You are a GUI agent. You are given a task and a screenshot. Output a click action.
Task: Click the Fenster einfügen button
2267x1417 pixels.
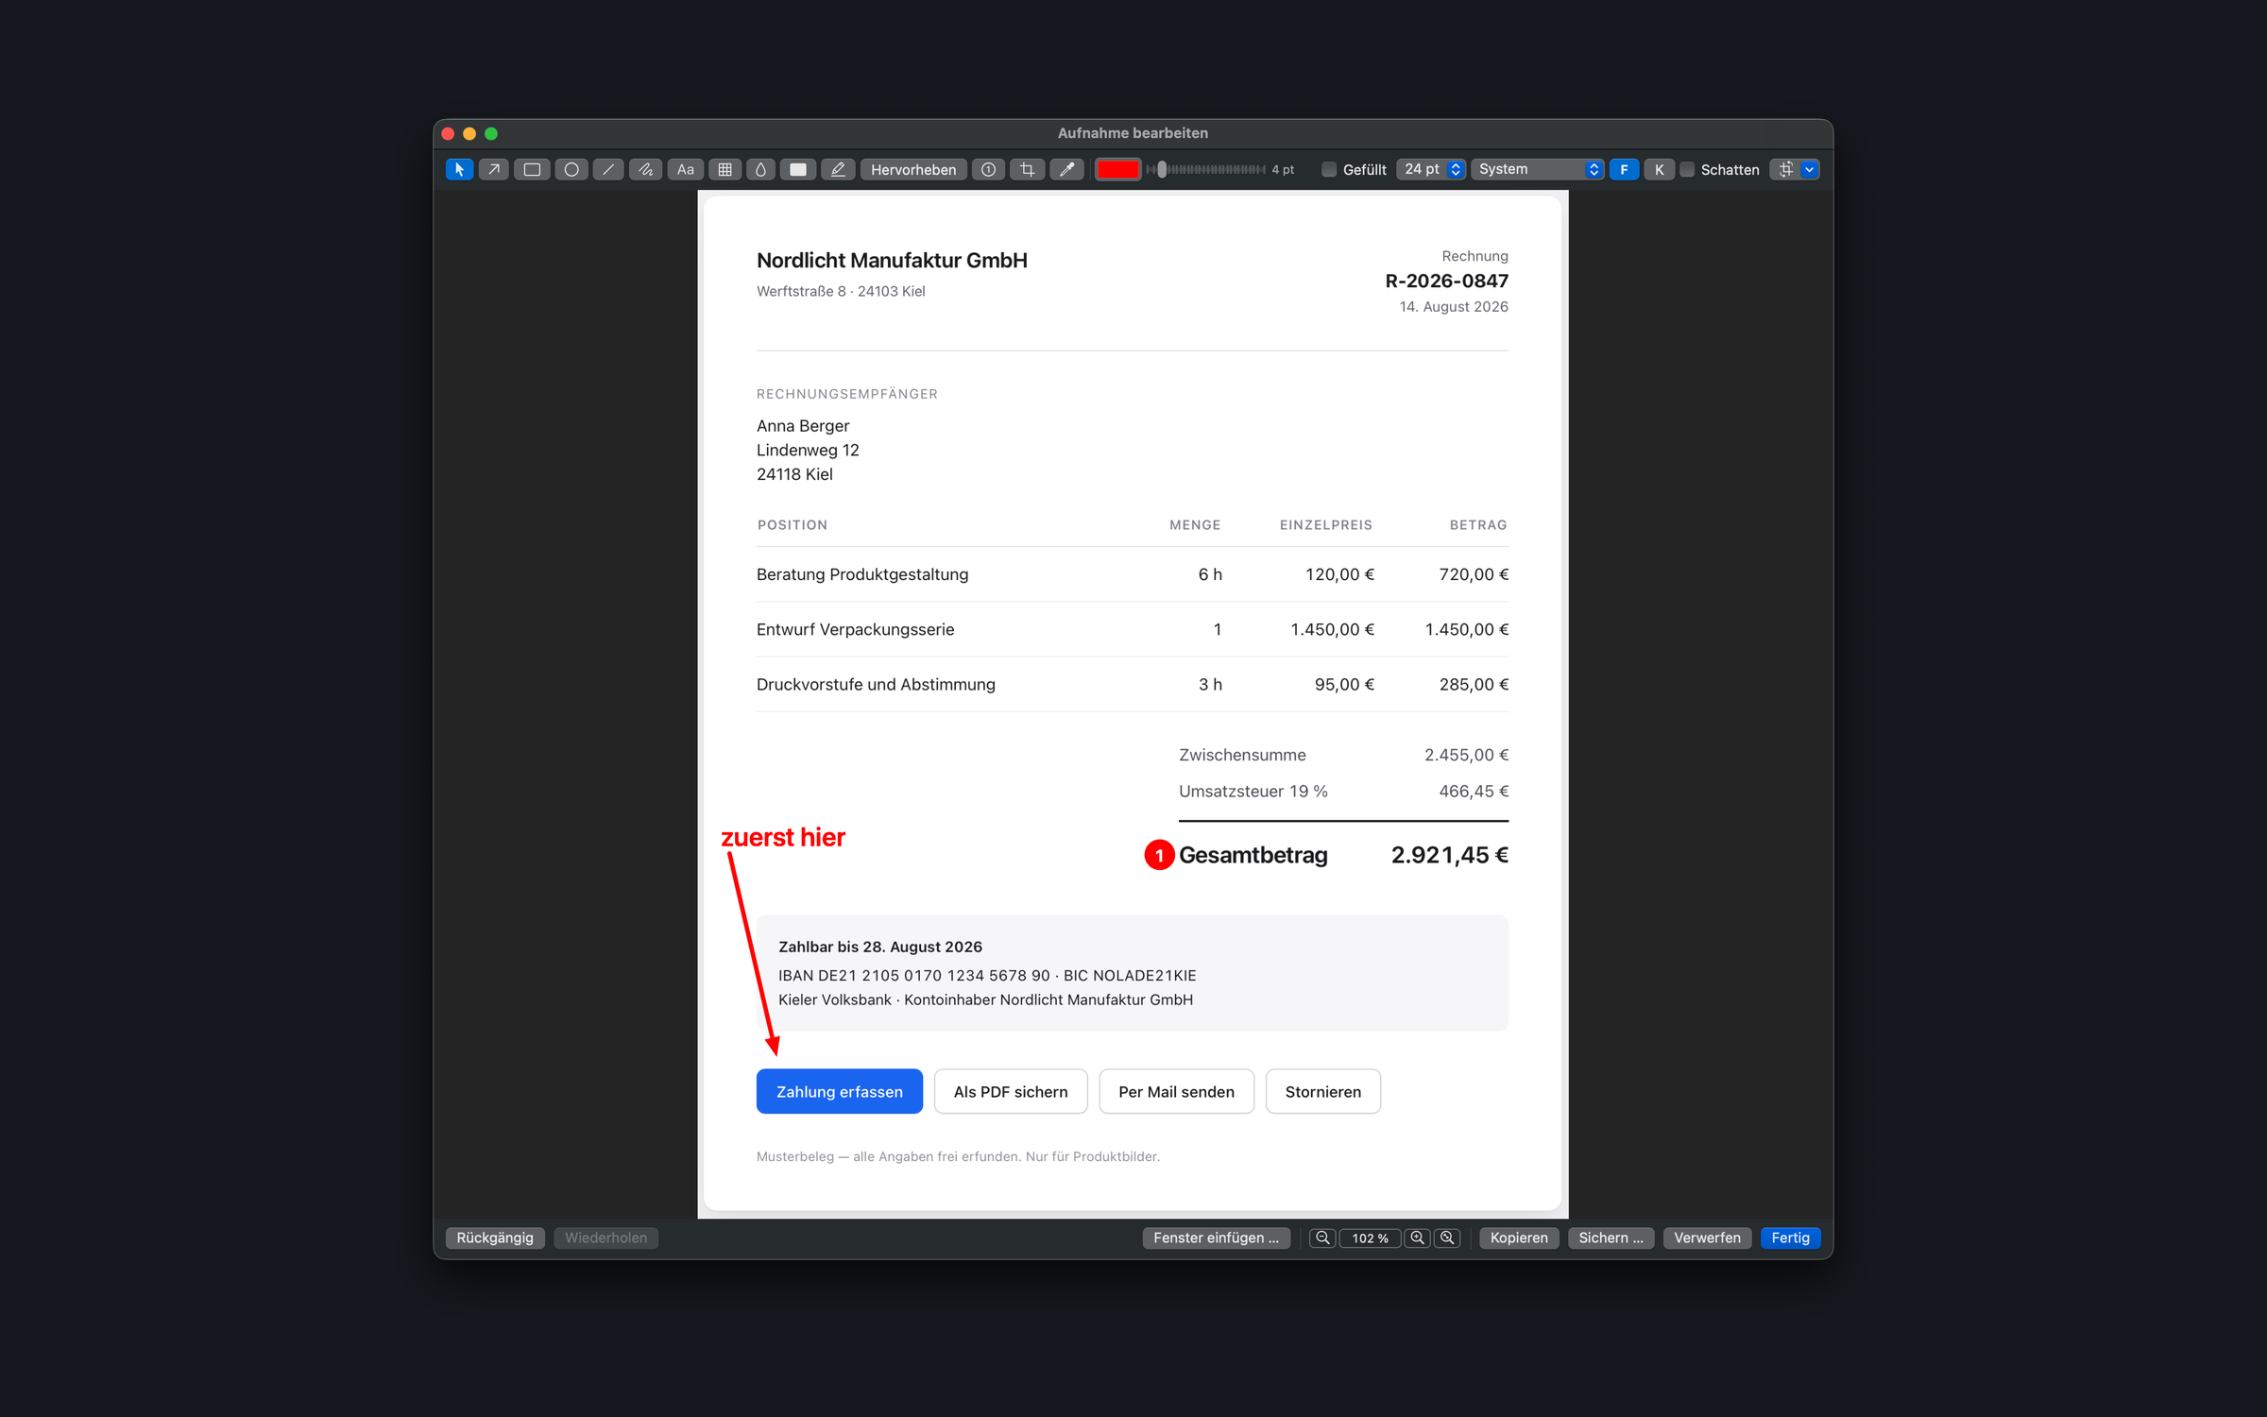[x=1216, y=1238]
